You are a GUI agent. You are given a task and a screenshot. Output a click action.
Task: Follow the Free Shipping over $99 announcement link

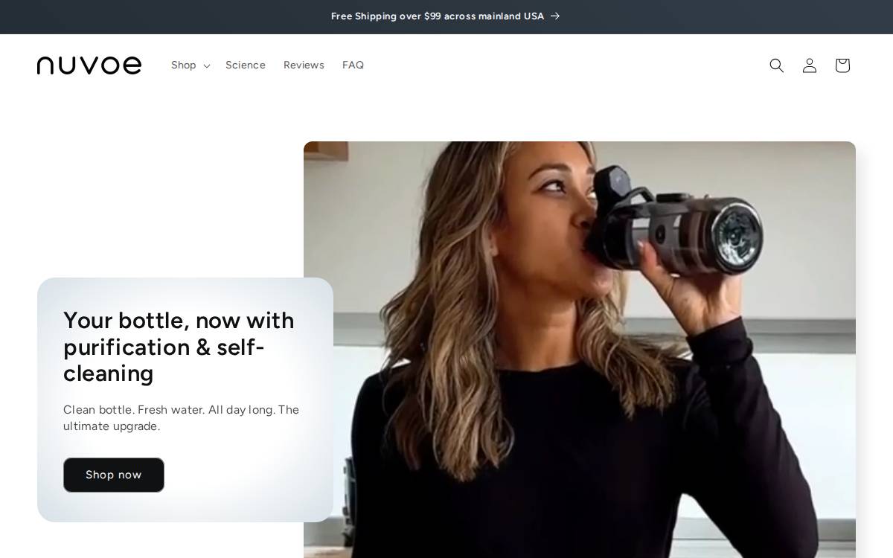click(446, 16)
